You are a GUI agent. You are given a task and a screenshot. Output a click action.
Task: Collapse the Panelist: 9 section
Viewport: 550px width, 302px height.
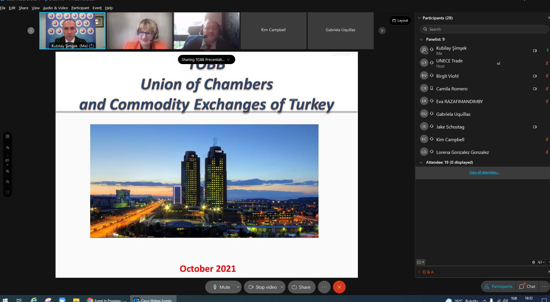[x=421, y=39]
